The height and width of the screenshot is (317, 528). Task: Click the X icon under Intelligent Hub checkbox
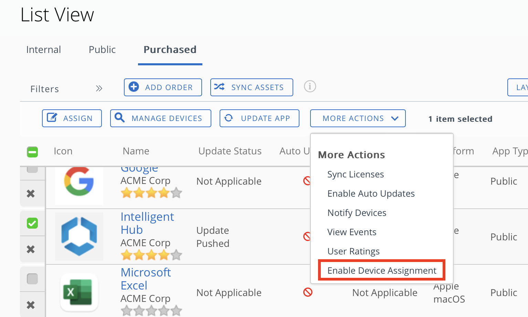tap(31, 249)
